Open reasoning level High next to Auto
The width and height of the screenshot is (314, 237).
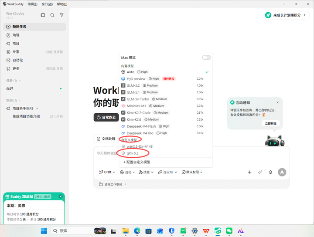143,72
